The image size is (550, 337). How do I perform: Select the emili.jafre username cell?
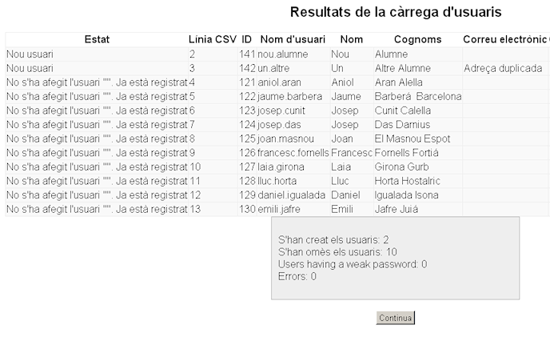pyautogui.click(x=279, y=210)
